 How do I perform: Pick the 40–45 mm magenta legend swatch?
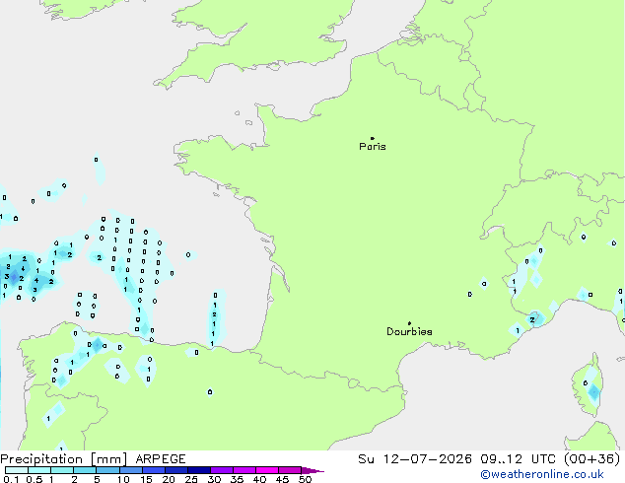click(x=267, y=470)
